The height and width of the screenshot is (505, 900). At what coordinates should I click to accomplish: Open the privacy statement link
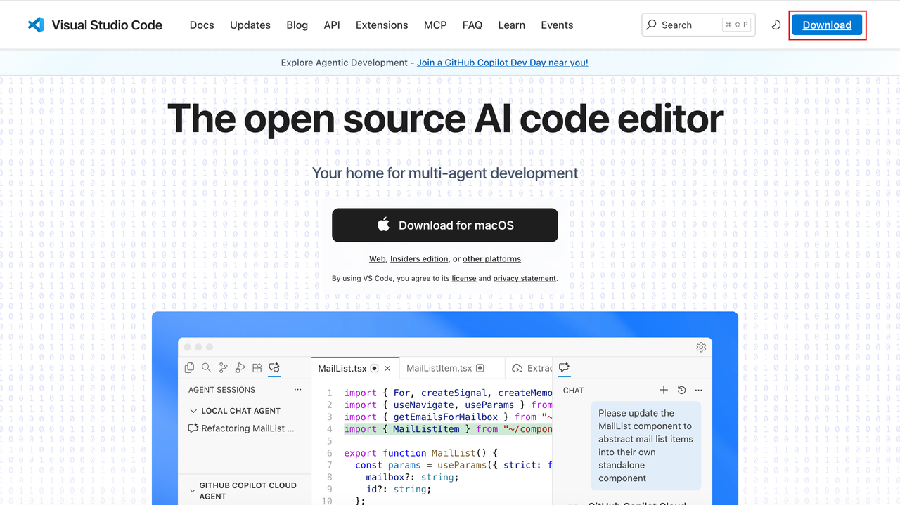click(525, 278)
